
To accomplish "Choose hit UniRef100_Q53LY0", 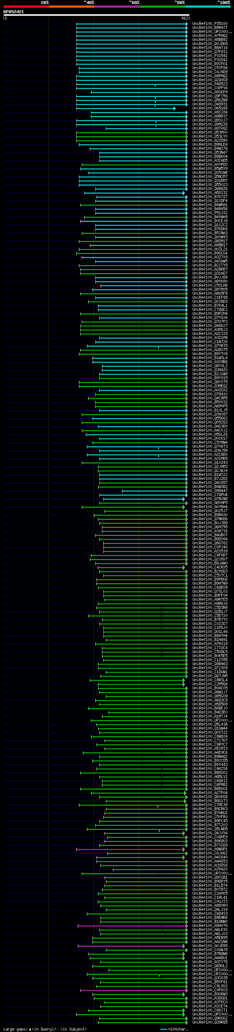I will 210,137.
